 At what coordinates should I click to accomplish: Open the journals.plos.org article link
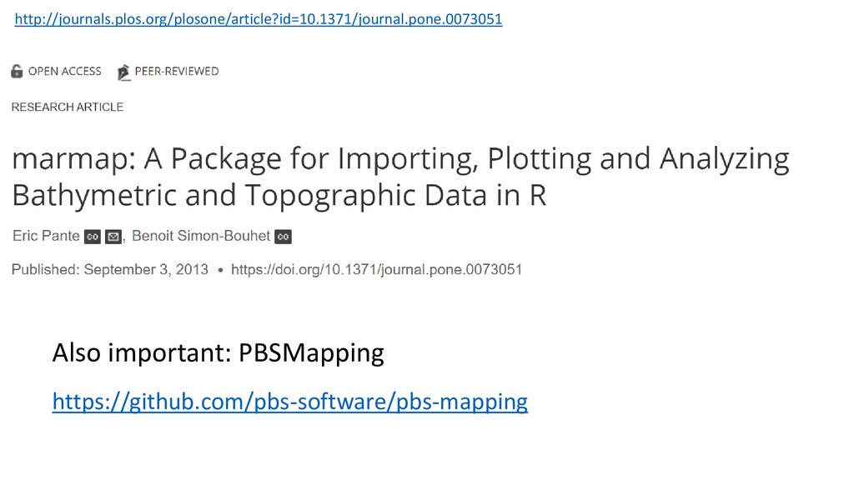pyautogui.click(x=259, y=19)
